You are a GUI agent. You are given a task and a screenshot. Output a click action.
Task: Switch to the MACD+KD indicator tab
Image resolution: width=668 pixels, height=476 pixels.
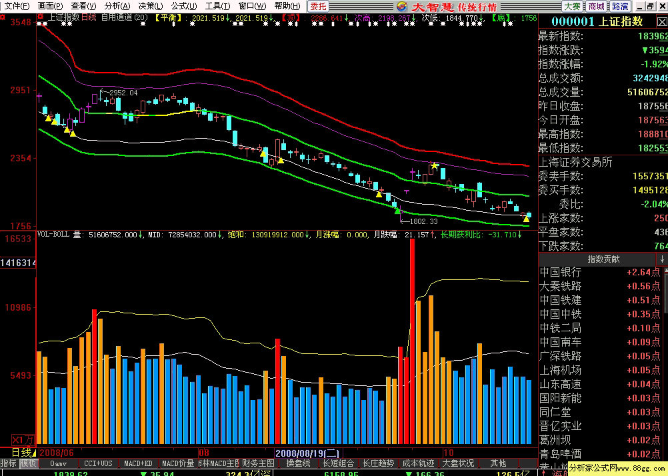[x=138, y=463]
